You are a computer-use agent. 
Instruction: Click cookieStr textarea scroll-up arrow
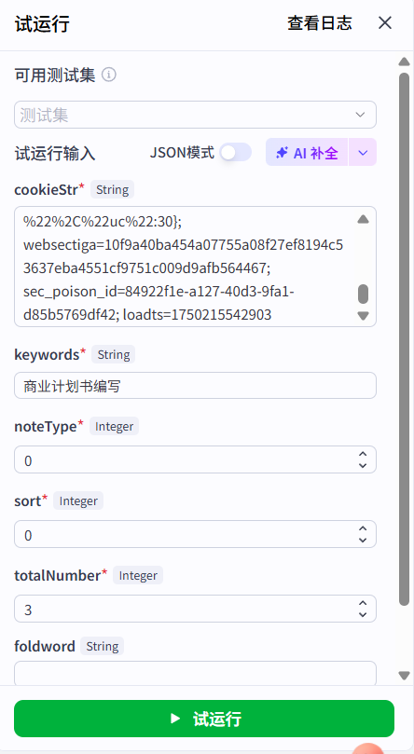363,220
